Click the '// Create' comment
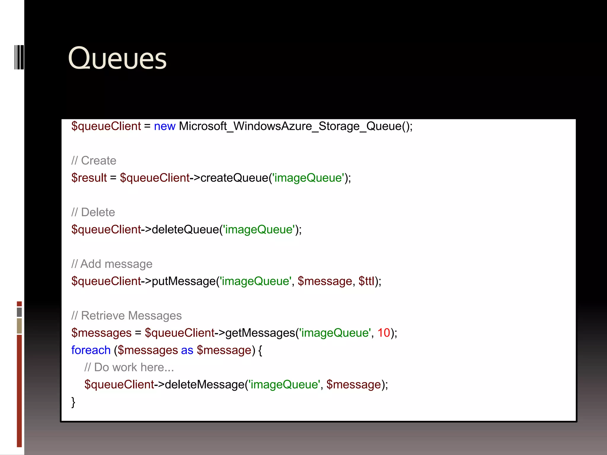The height and width of the screenshot is (455, 607). 94,161
